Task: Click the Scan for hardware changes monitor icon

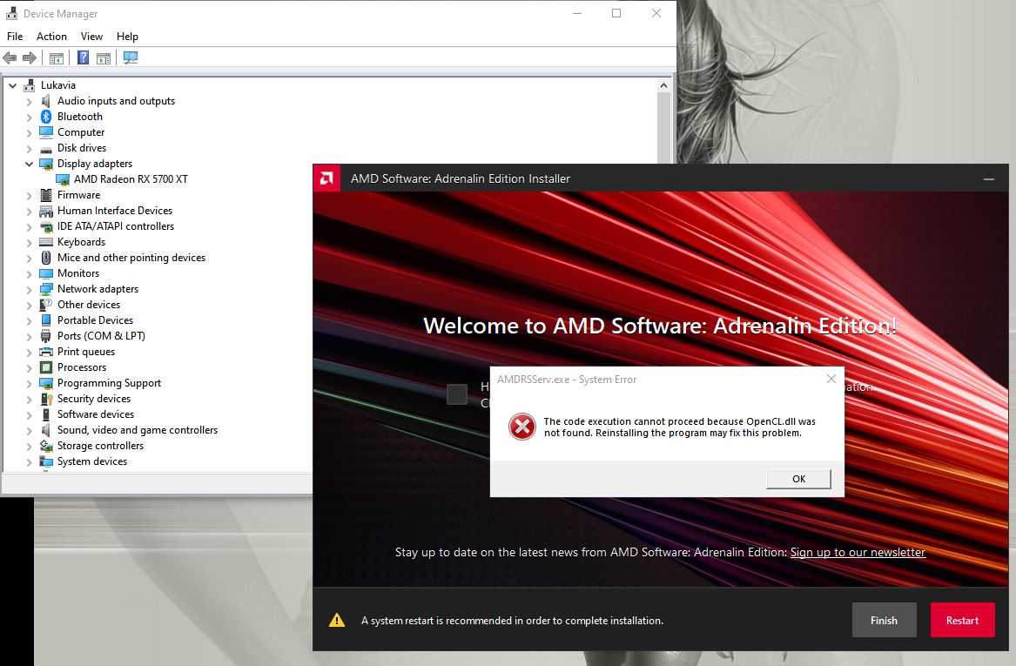Action: pyautogui.click(x=131, y=57)
